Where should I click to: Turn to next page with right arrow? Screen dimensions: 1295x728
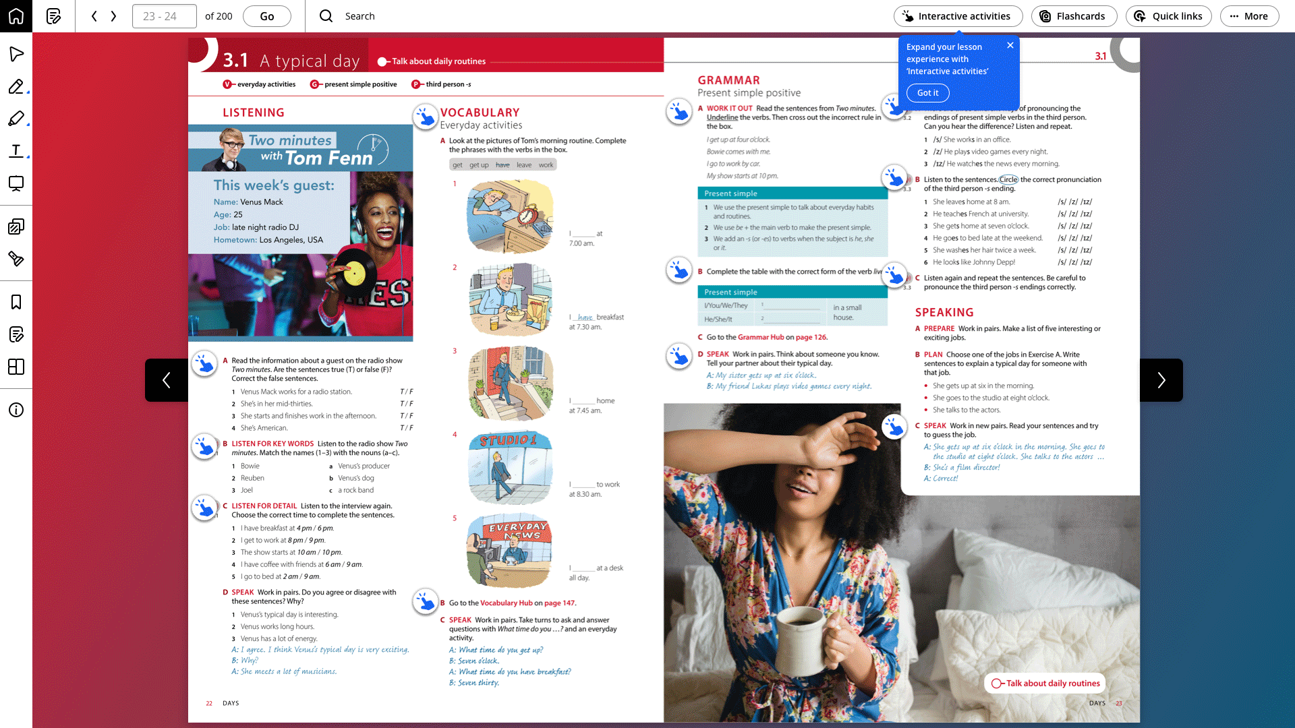tap(1161, 380)
